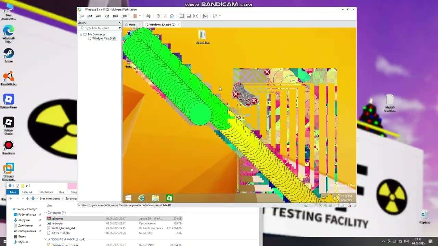This screenshot has height=246, width=438.
Task: Go up one folder level in Explorer
Action: pyautogui.click(x=27, y=199)
